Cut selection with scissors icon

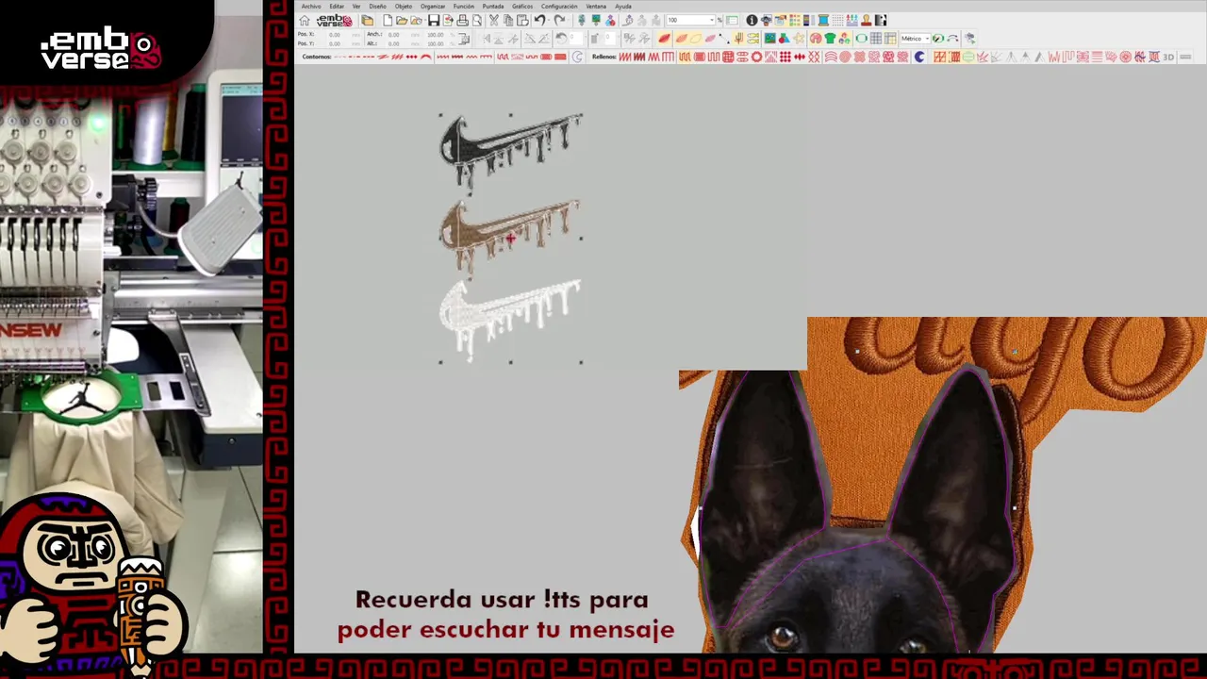point(493,20)
